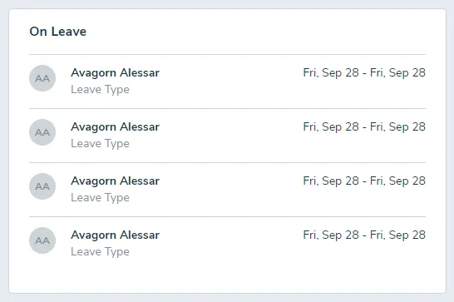Select second row's Fri, Sep 28 date range
The height and width of the screenshot is (302, 454).
(364, 127)
